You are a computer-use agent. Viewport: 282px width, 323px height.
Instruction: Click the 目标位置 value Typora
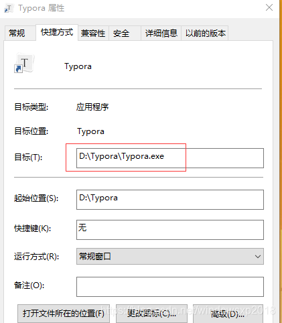coord(90,131)
